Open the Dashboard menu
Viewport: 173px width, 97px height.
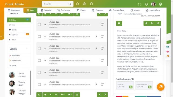[14, 10]
